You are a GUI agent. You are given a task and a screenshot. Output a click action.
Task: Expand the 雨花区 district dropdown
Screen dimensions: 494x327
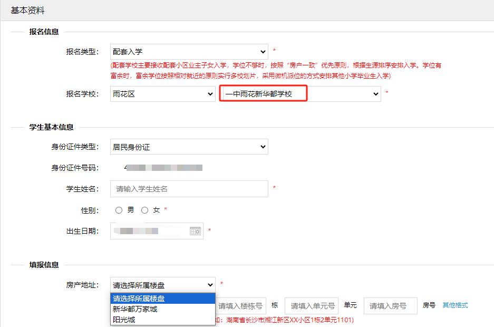(162, 94)
